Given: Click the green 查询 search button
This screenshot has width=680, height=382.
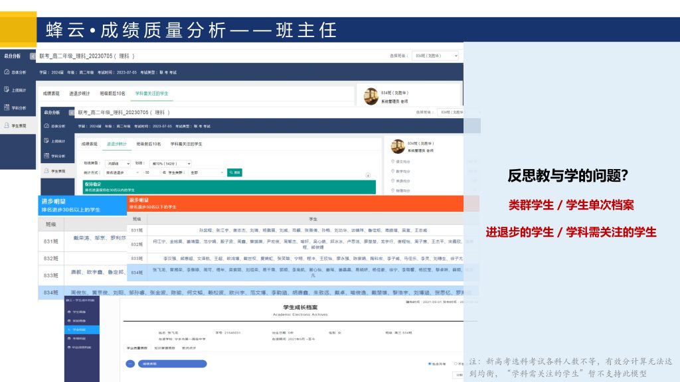Looking at the screenshot, I should pos(234,172).
